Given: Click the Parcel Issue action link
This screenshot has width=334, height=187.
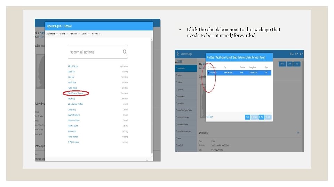Looking at the screenshot, I should coord(72,82).
